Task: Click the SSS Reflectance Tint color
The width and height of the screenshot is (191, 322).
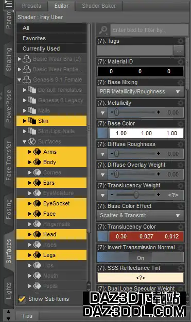Action: pyautogui.click(x=141, y=278)
